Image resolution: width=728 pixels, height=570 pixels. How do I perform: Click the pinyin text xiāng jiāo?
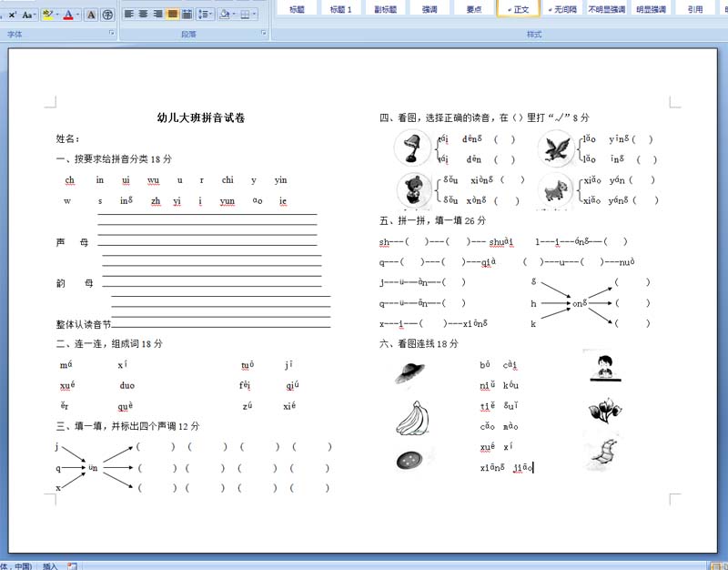tap(506, 467)
